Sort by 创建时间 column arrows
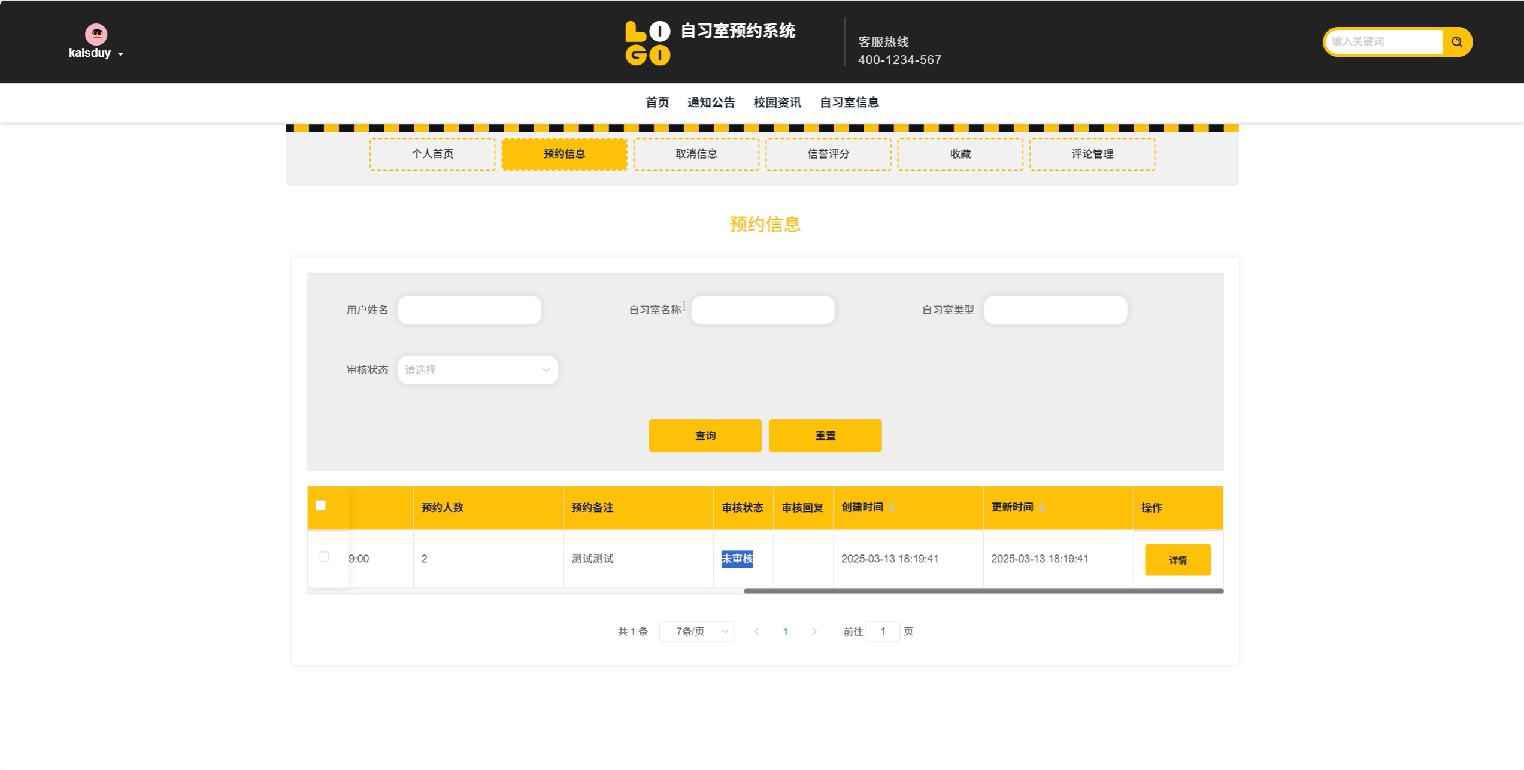Viewport: 1524px width, 770px height. coord(892,508)
